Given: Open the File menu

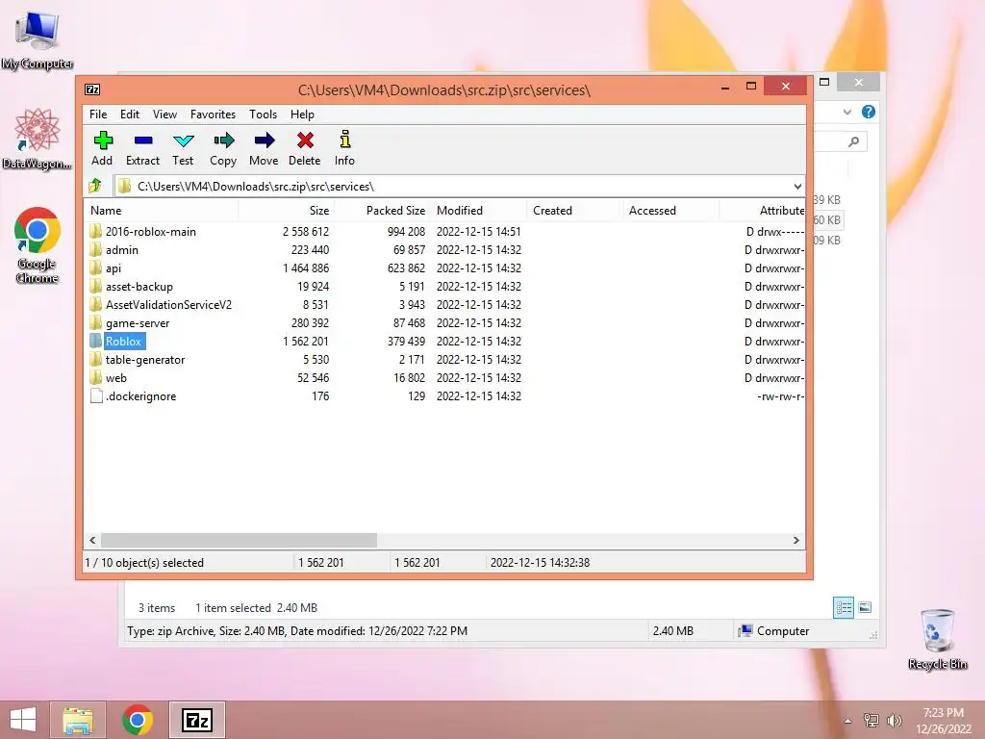Looking at the screenshot, I should 98,115.
